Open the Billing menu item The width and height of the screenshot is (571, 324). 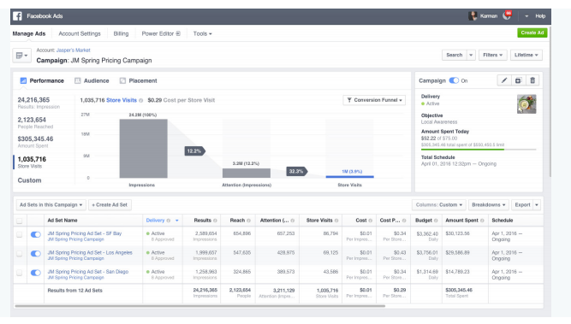121,33
